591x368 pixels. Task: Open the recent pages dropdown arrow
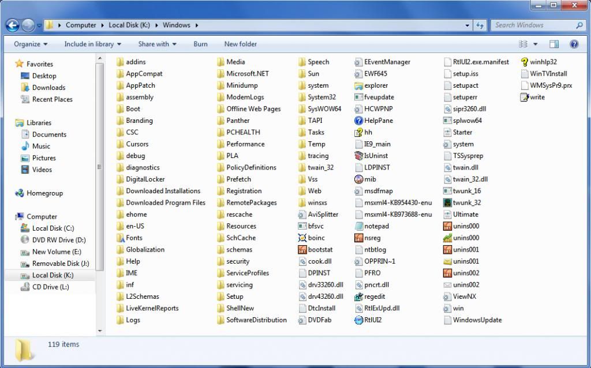coord(39,25)
